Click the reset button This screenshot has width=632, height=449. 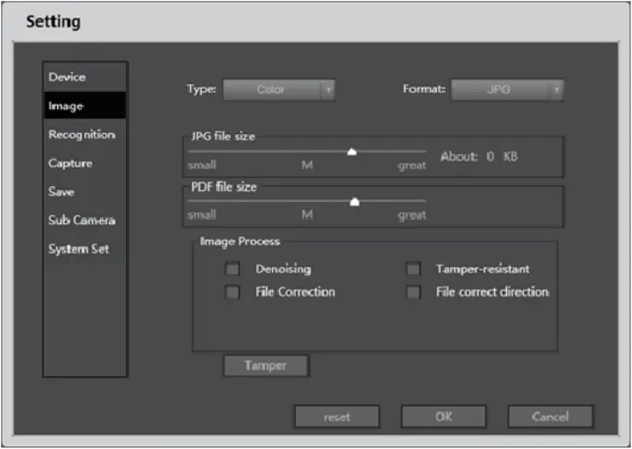tap(336, 417)
